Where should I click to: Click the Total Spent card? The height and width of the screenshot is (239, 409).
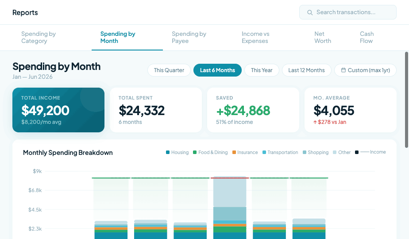click(156, 110)
